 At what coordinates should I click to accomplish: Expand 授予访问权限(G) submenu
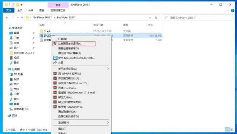[x=81, y=69]
